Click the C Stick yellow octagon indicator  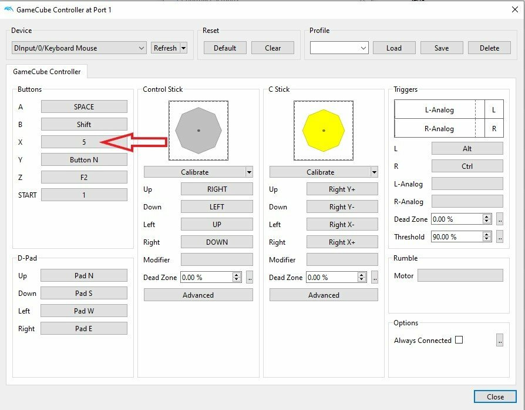(324, 131)
